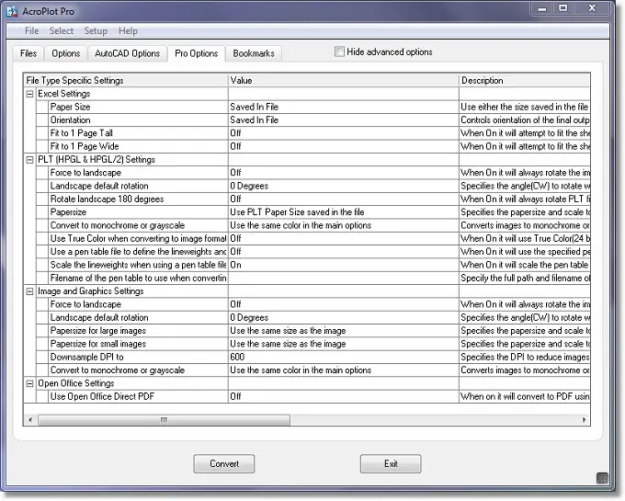Viewport: 625px width, 501px height.
Task: Collapse Image and Graphics Settings group
Action: pyautogui.click(x=29, y=291)
